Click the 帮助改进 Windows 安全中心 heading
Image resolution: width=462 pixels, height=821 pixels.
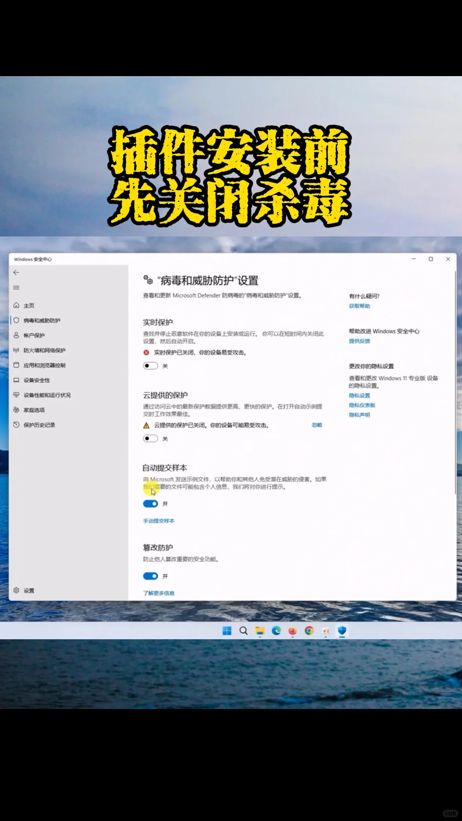(384, 331)
